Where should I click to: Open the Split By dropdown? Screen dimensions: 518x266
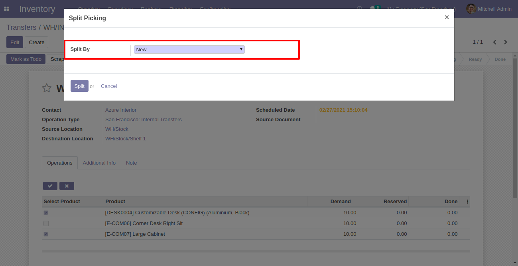[189, 49]
